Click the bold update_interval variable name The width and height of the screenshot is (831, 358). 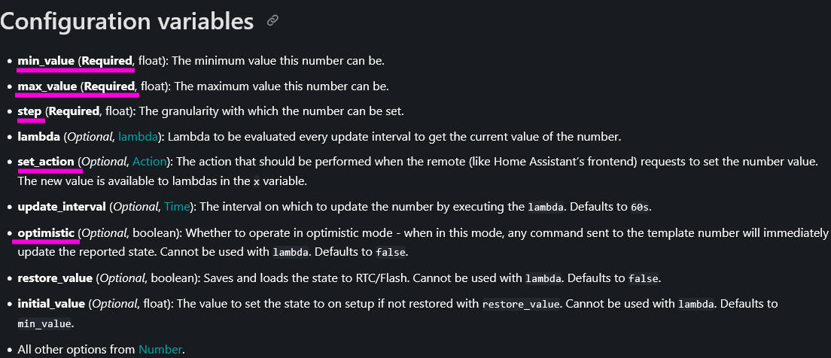tap(61, 207)
